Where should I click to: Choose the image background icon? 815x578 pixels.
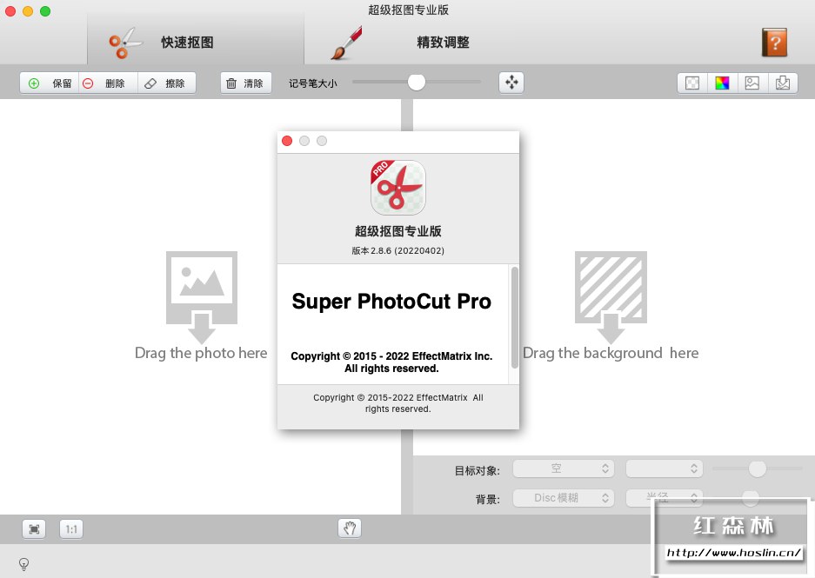[x=752, y=83]
